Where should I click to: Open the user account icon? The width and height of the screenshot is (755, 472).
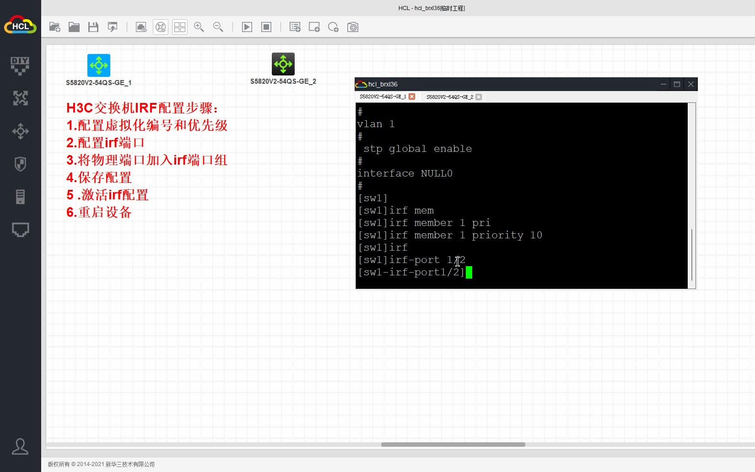[20, 446]
